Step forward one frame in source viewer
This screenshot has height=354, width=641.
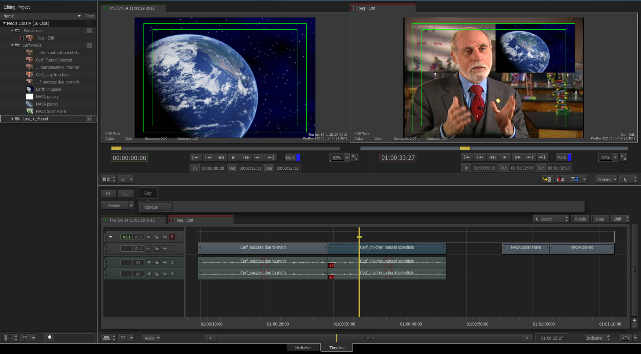click(x=246, y=157)
